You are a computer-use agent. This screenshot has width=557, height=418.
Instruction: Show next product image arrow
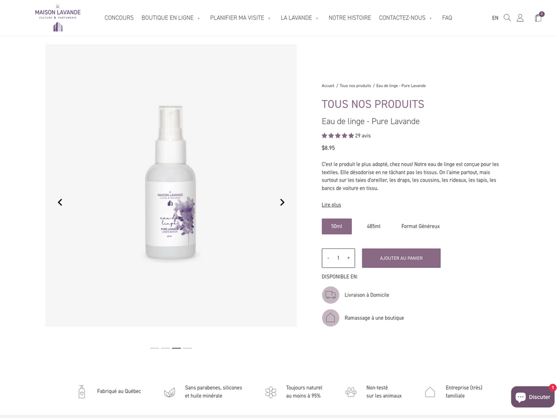click(x=282, y=202)
